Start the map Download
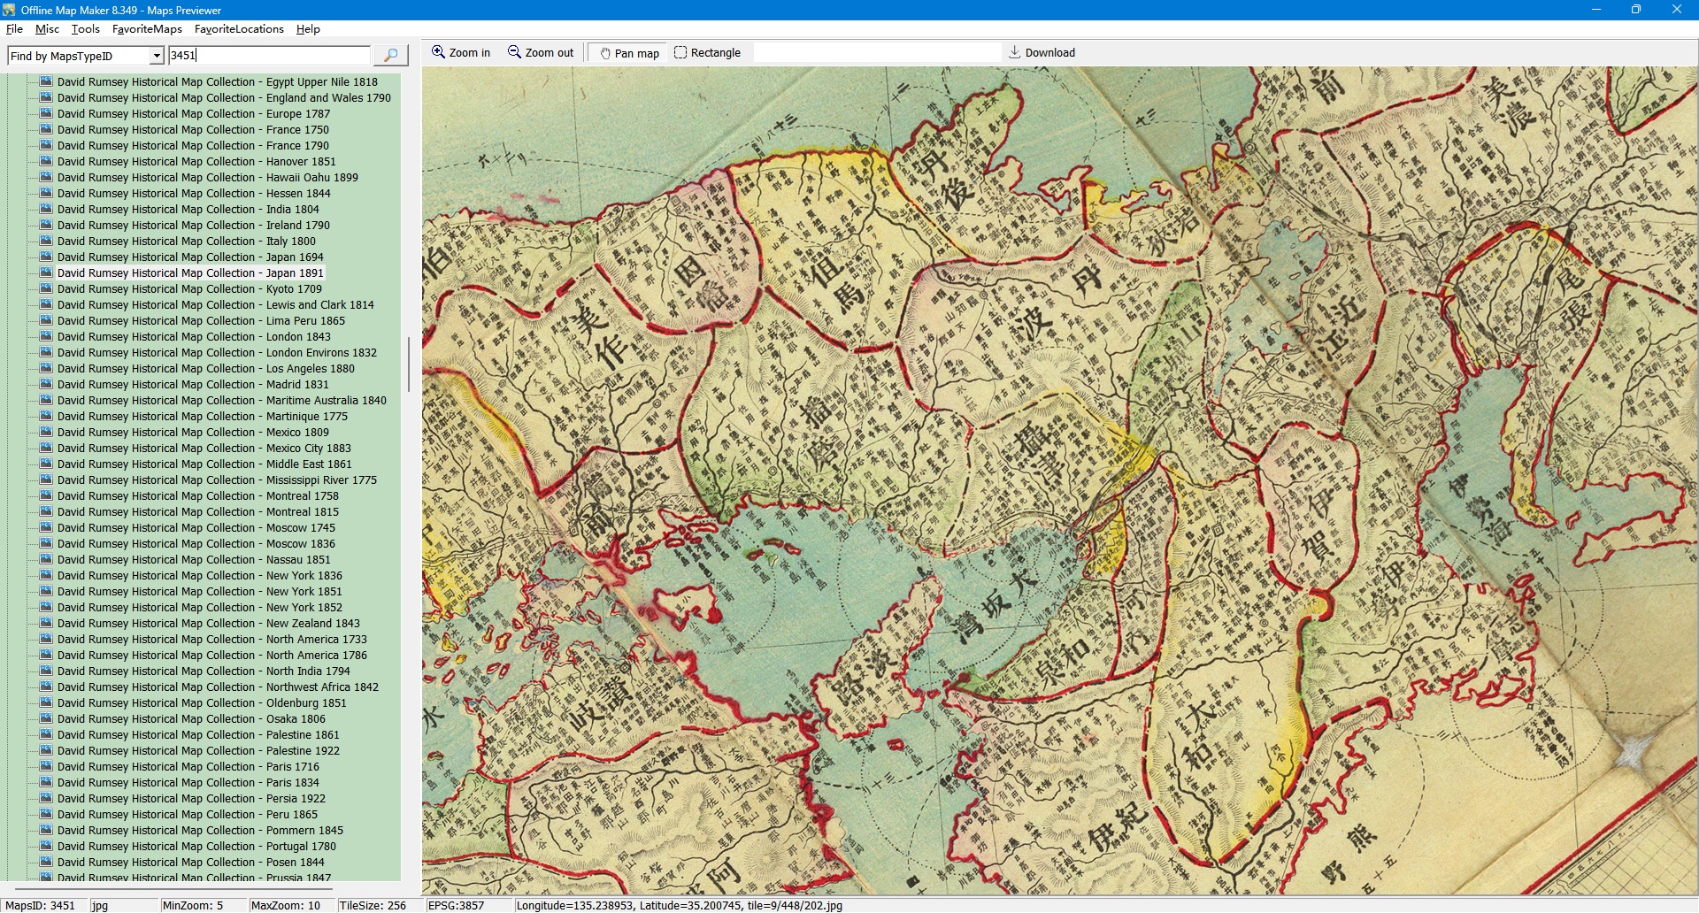 coord(1042,53)
